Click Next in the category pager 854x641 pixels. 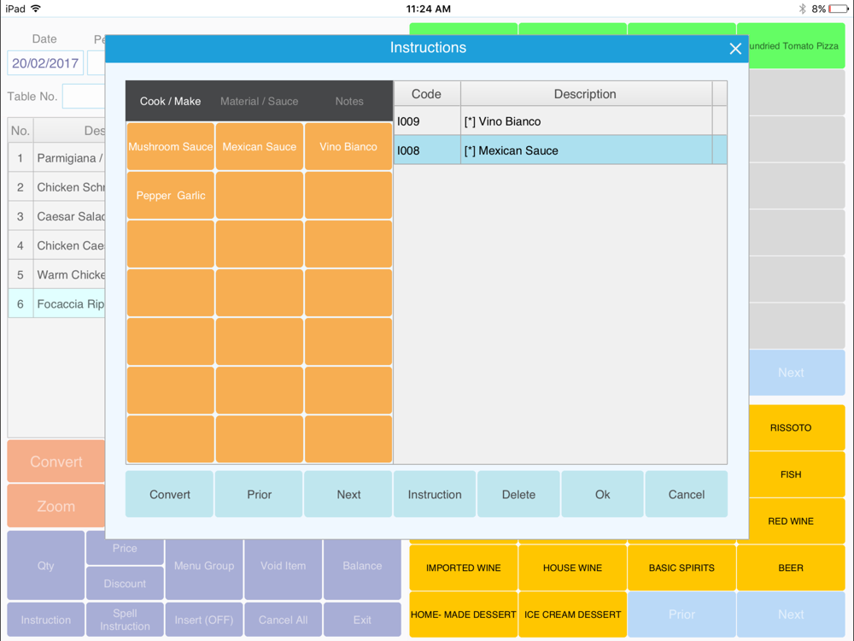[x=791, y=615]
